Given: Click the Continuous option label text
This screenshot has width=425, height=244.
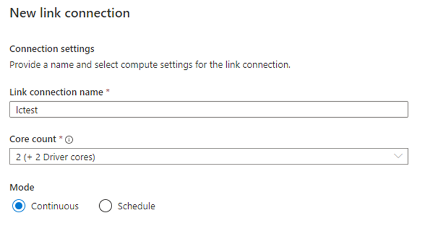Looking at the screenshot, I should point(55,206).
